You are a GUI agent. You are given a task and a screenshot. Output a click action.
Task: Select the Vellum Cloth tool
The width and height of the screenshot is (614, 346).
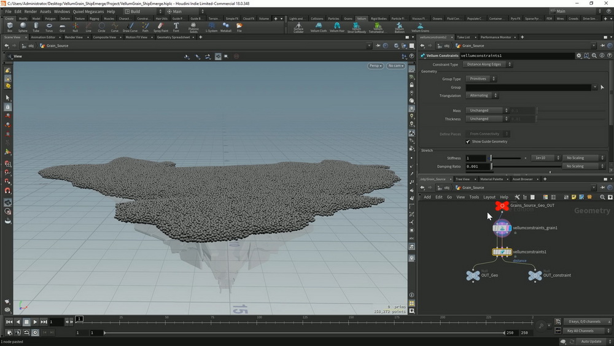coord(318,27)
